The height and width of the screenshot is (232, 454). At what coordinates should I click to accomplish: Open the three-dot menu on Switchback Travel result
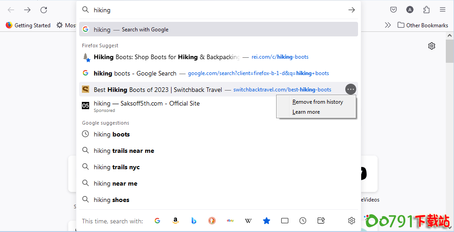(x=350, y=90)
